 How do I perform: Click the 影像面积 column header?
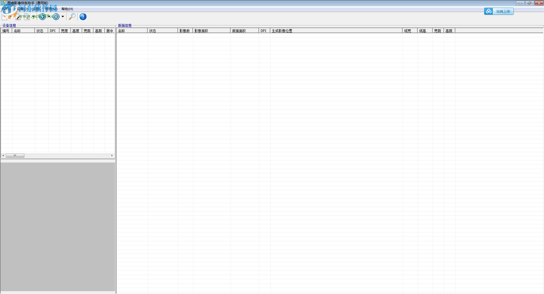(212, 31)
